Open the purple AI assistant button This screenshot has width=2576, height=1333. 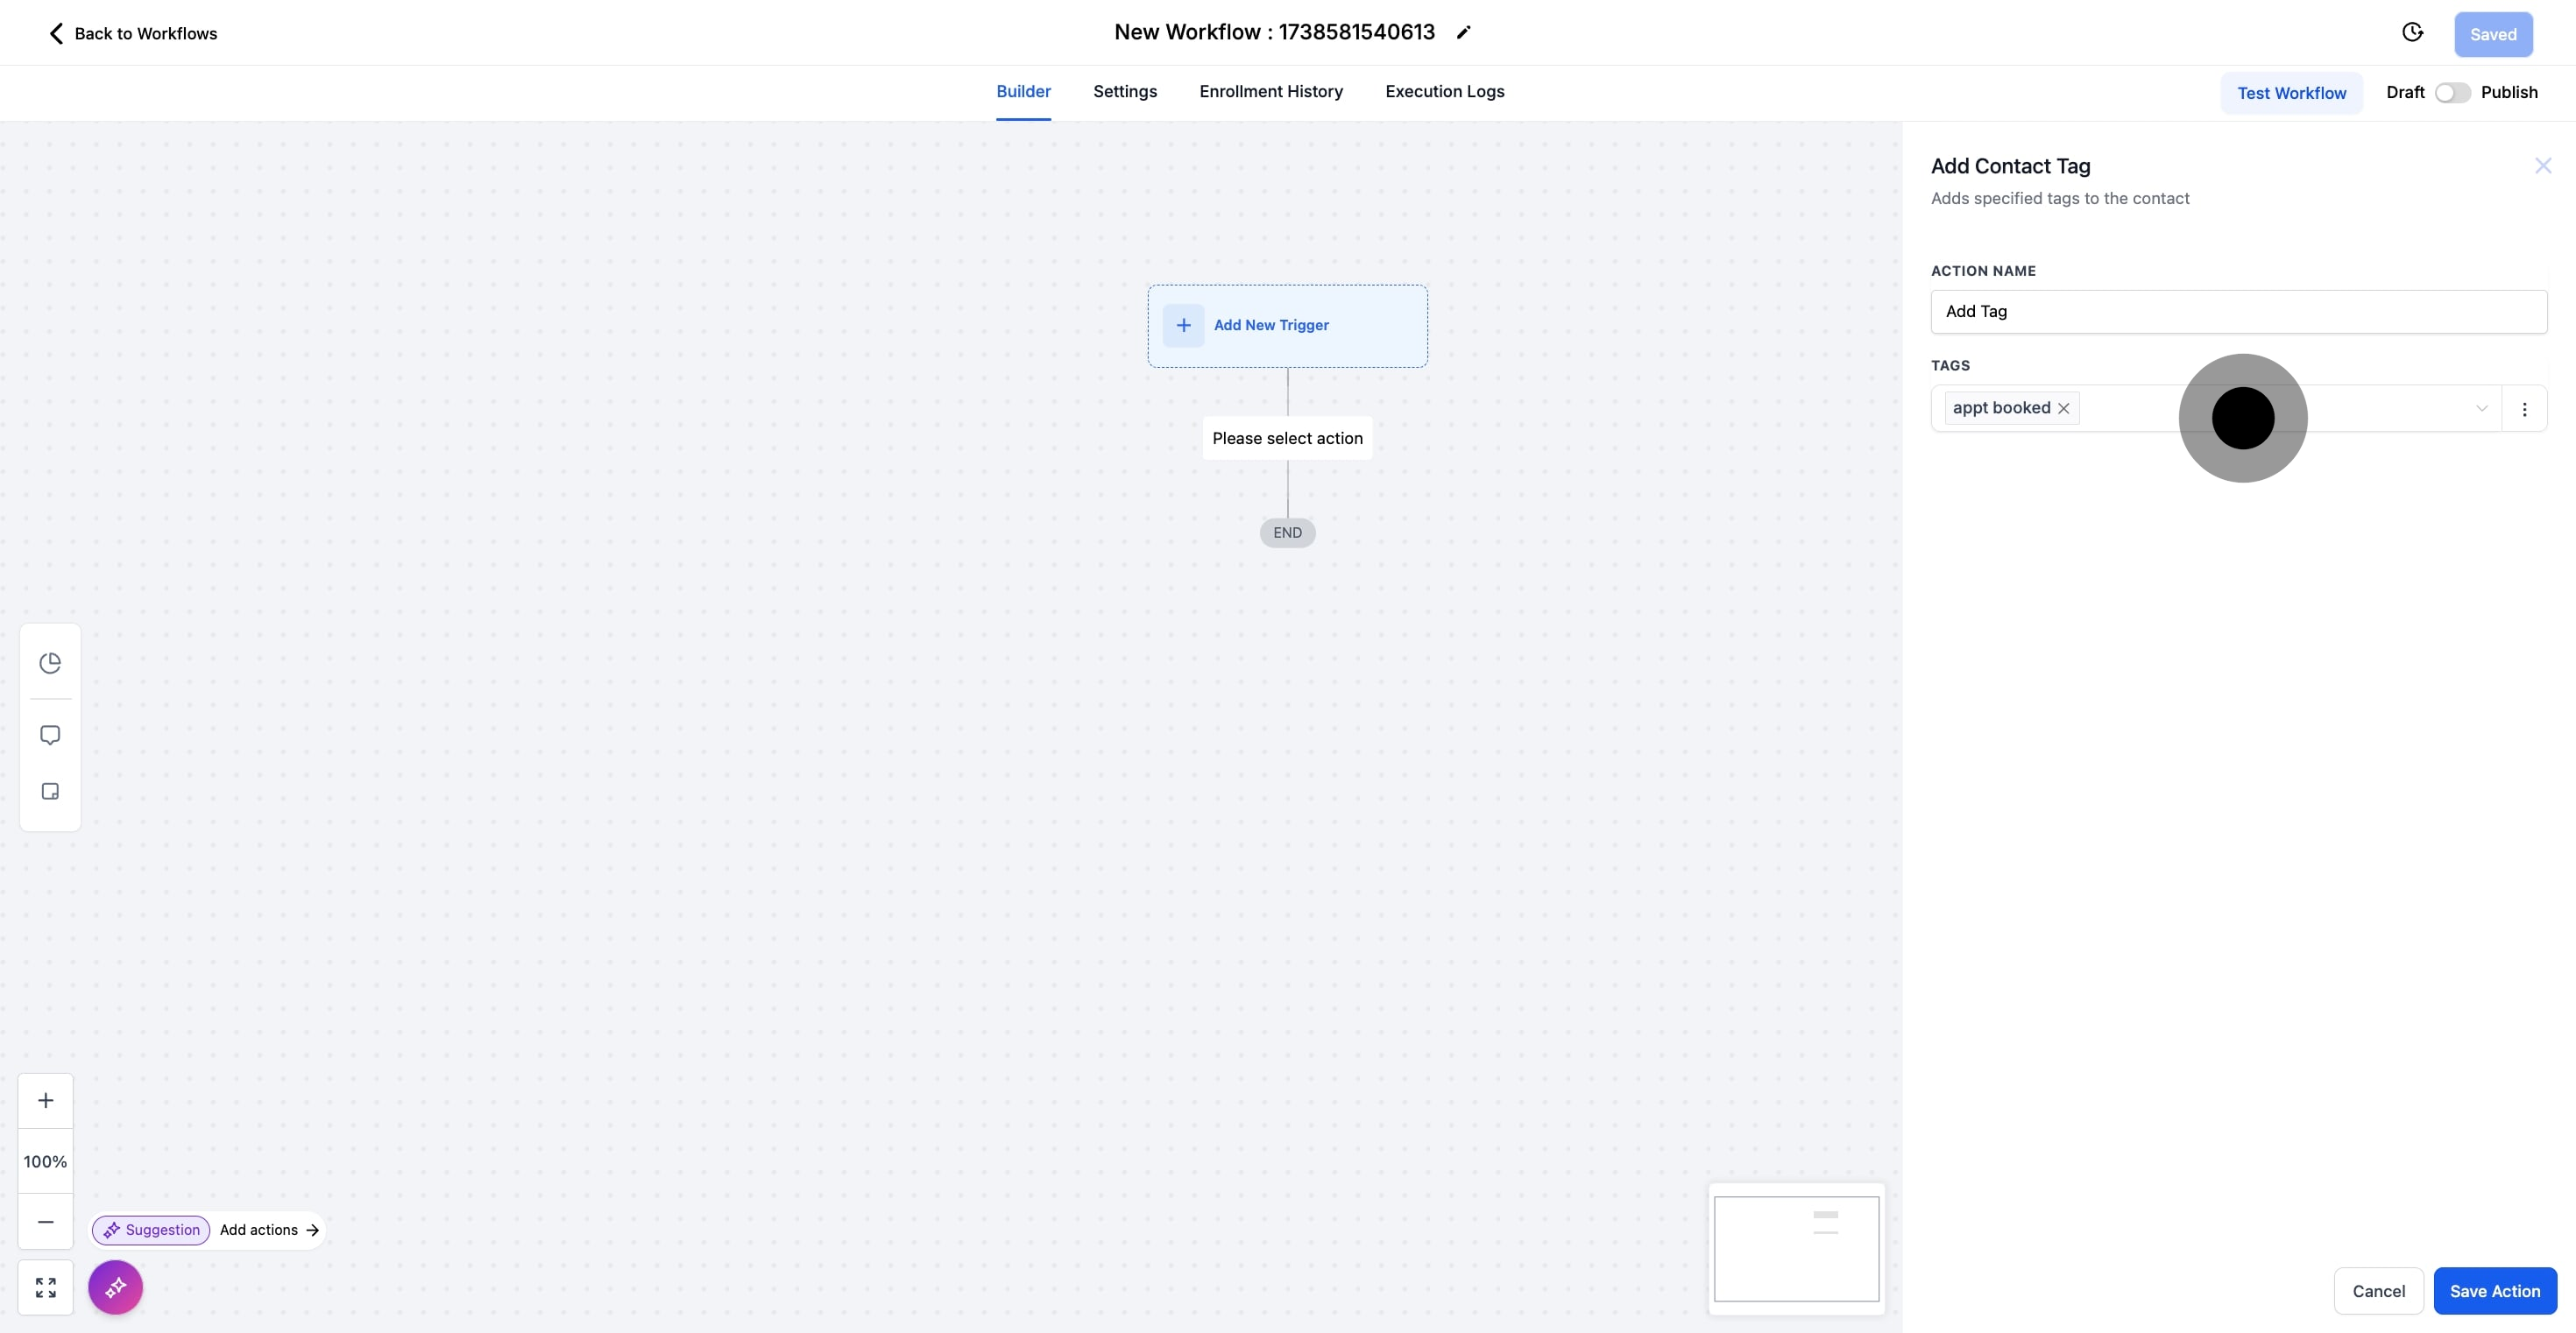(x=116, y=1287)
